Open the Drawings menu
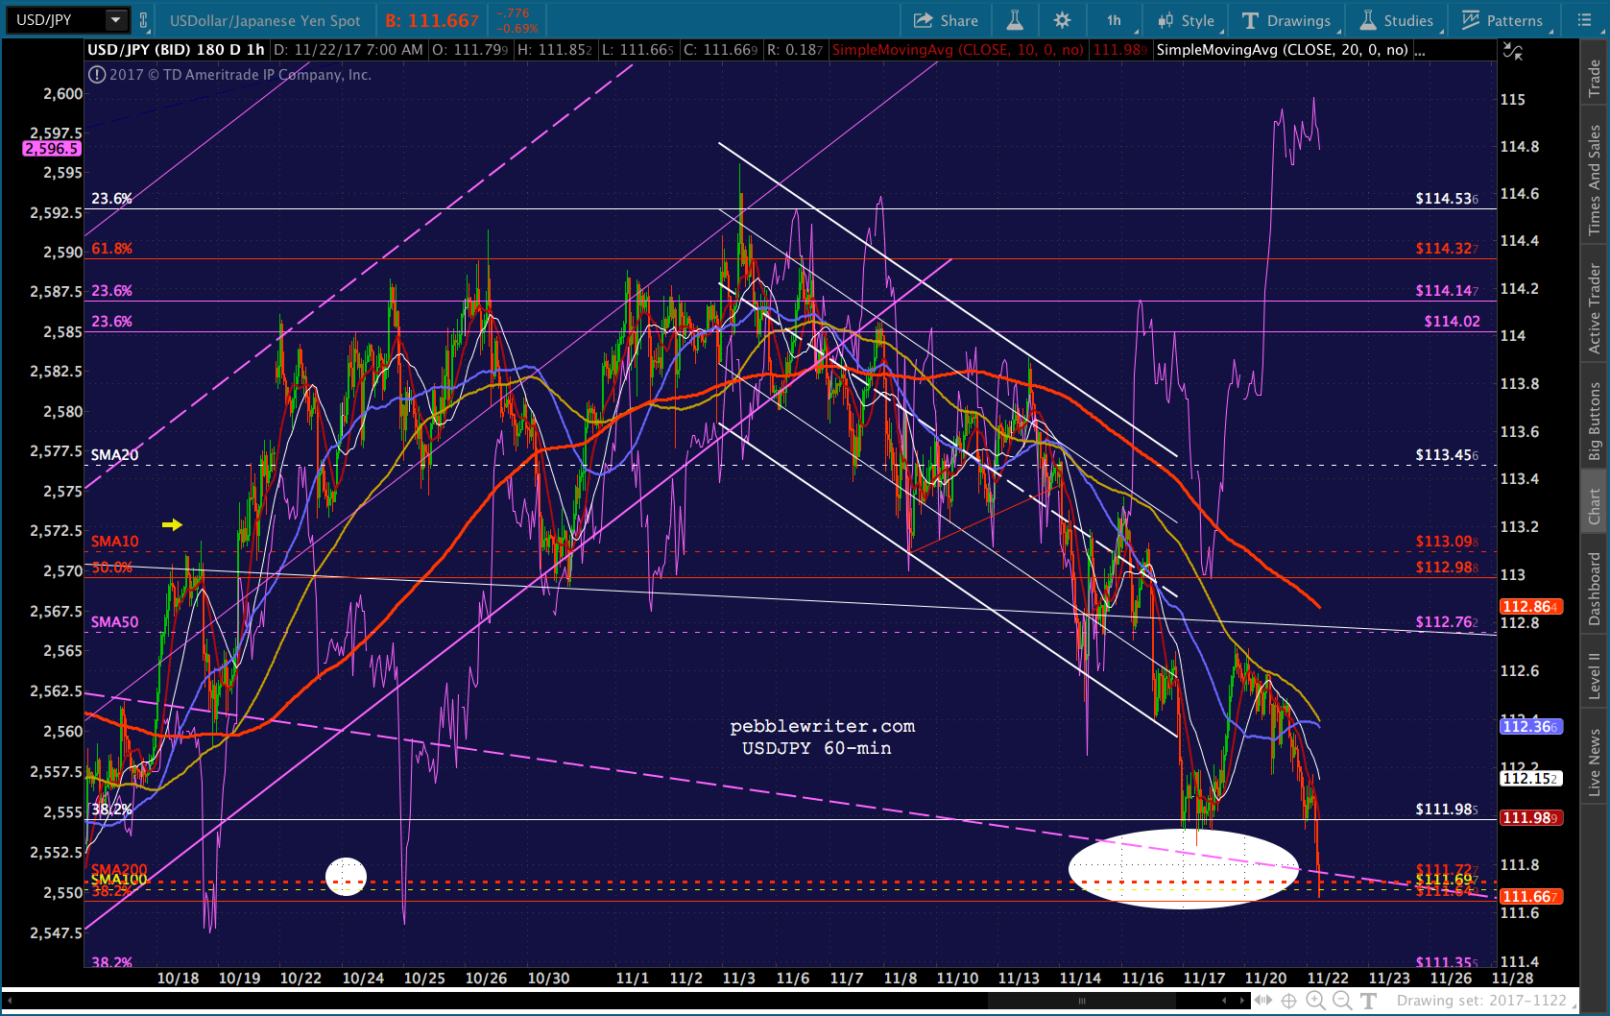1610x1016 pixels. click(1286, 20)
